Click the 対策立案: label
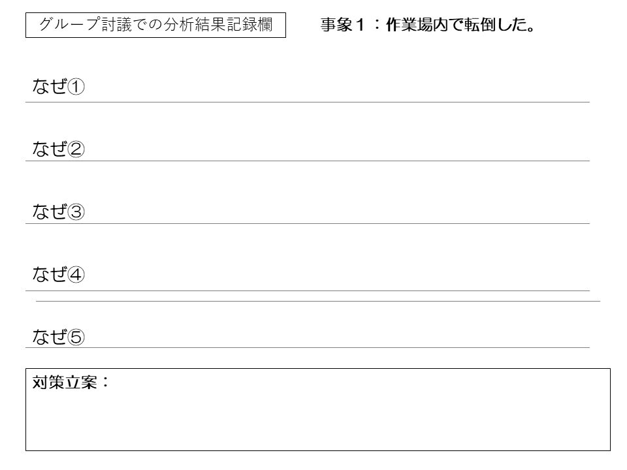 coord(71,383)
